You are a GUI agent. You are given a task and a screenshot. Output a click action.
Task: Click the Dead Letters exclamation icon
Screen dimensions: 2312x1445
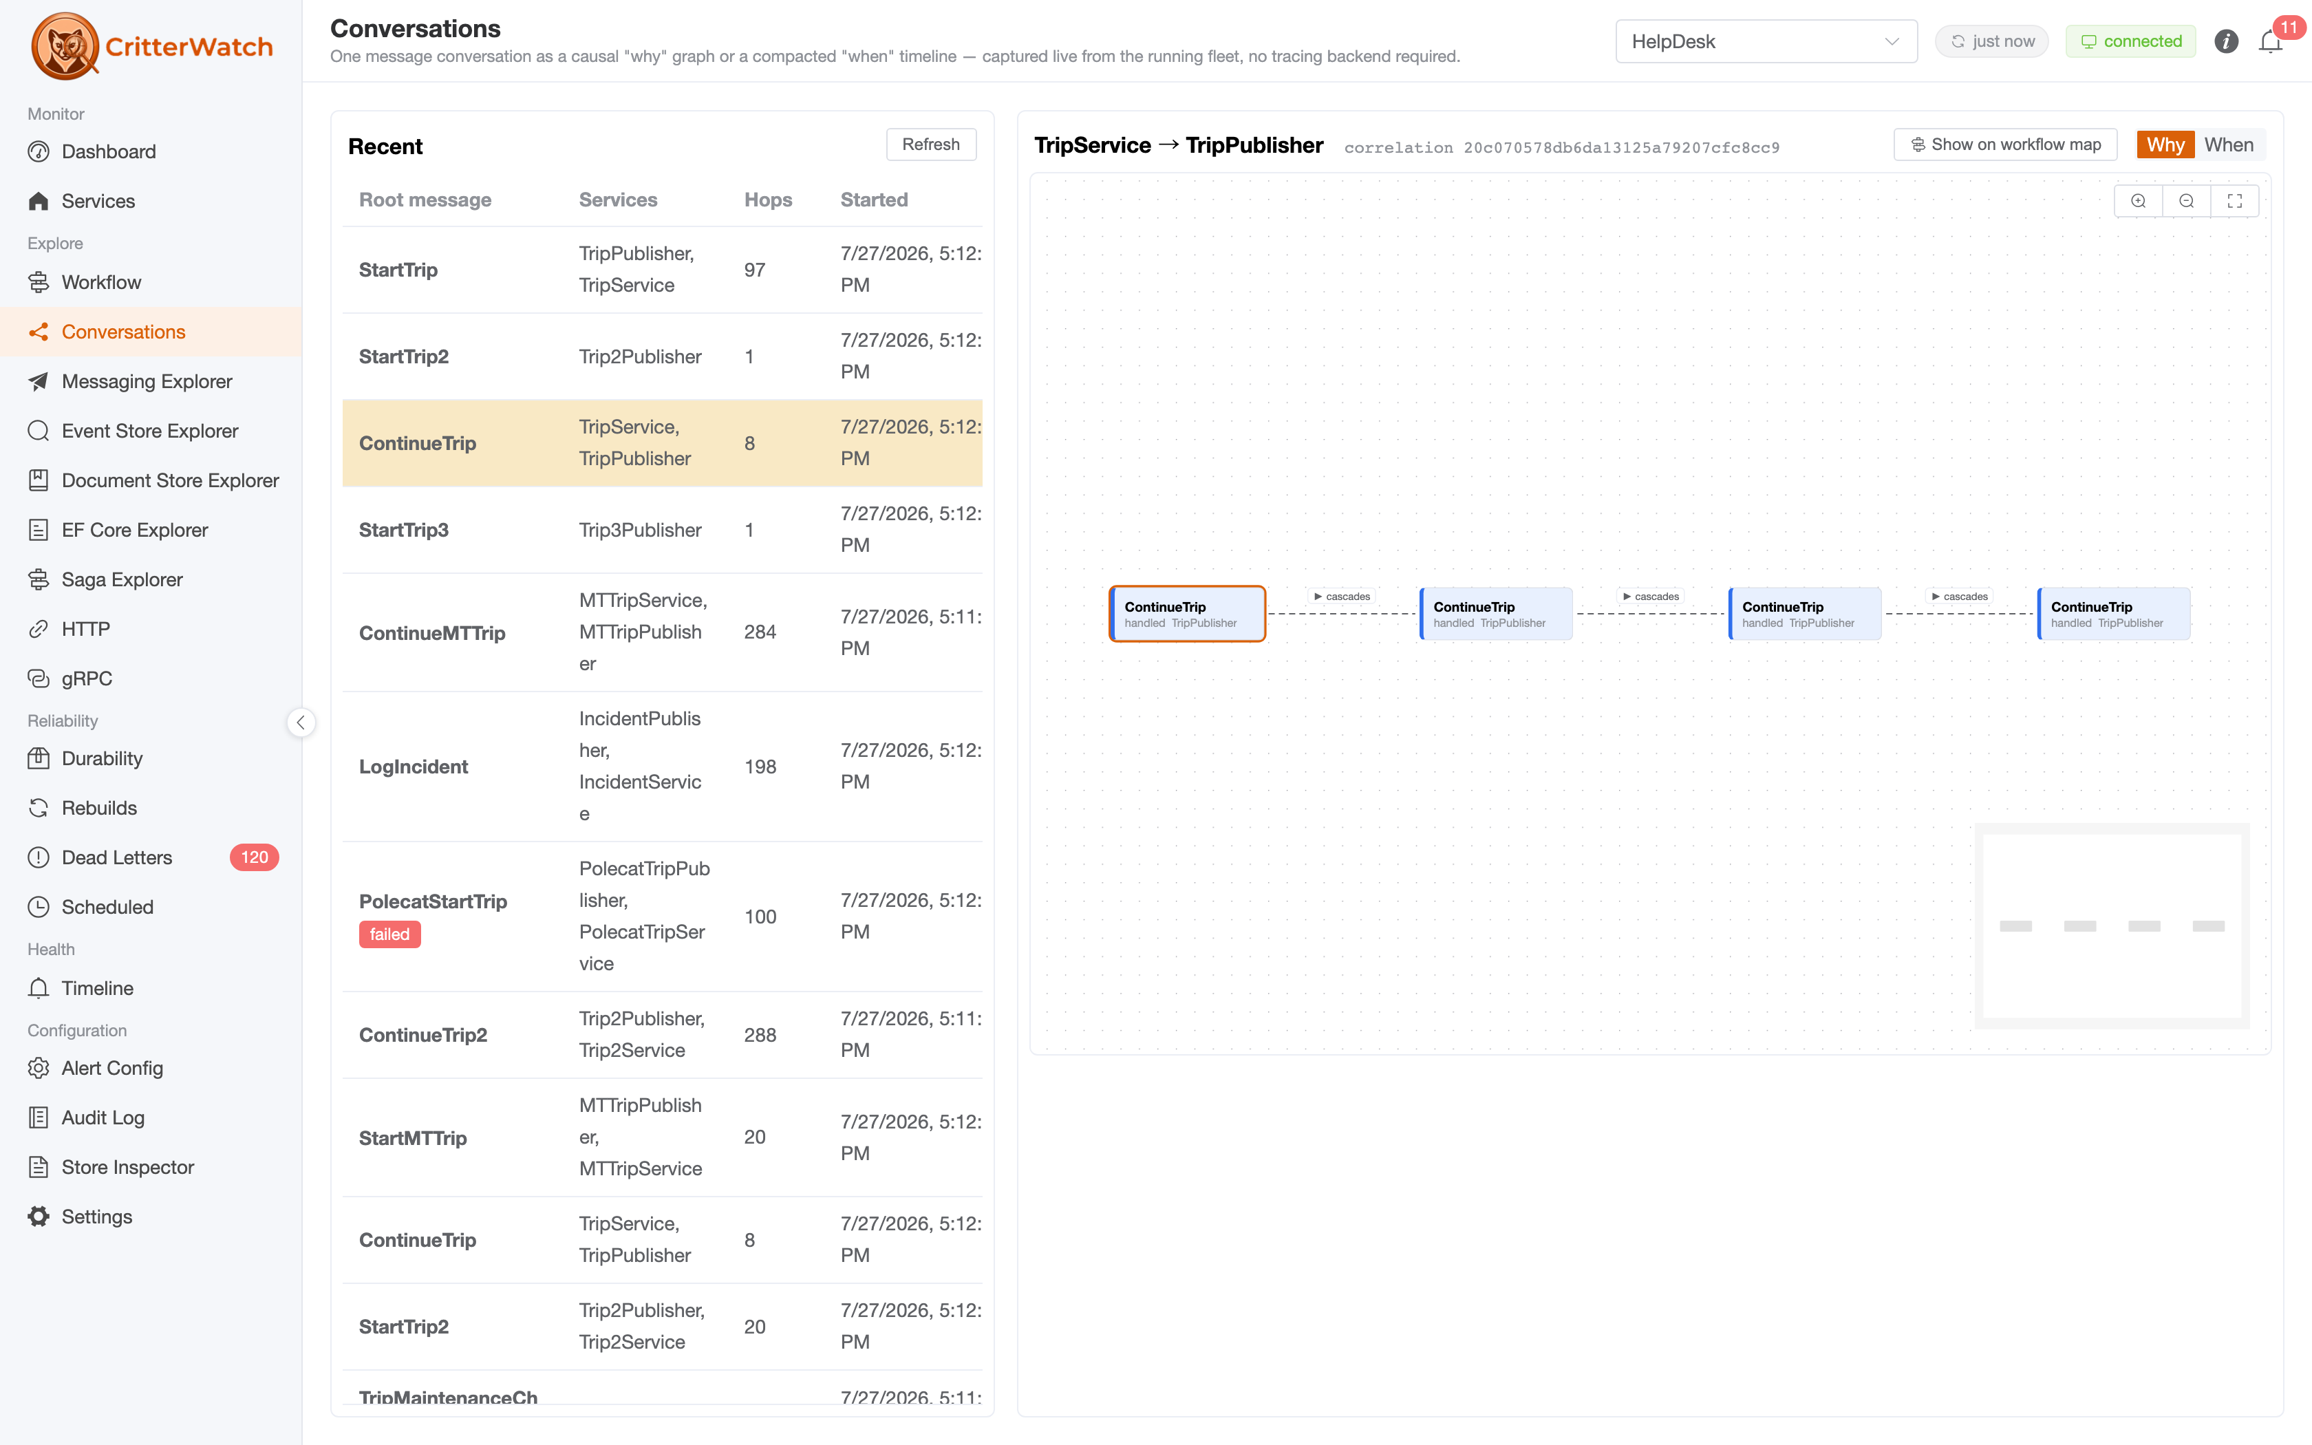coord(39,858)
